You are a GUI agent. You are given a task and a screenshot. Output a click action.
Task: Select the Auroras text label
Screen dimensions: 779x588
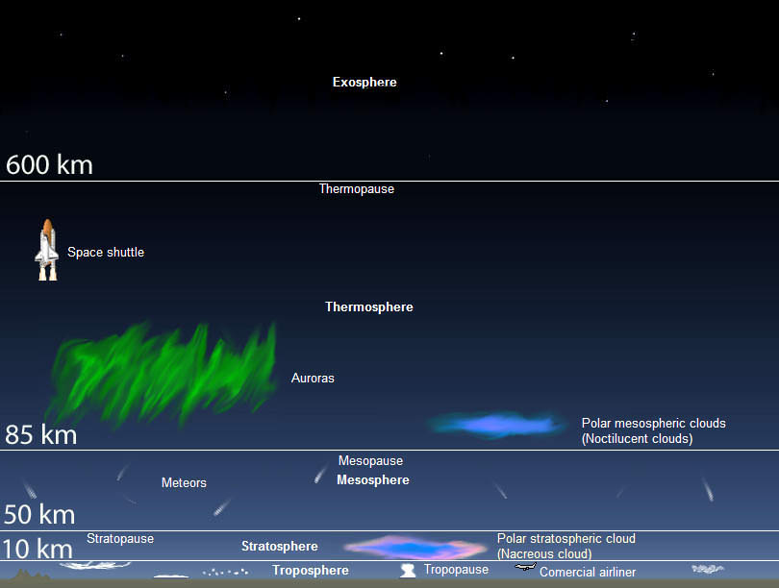pyautogui.click(x=313, y=379)
